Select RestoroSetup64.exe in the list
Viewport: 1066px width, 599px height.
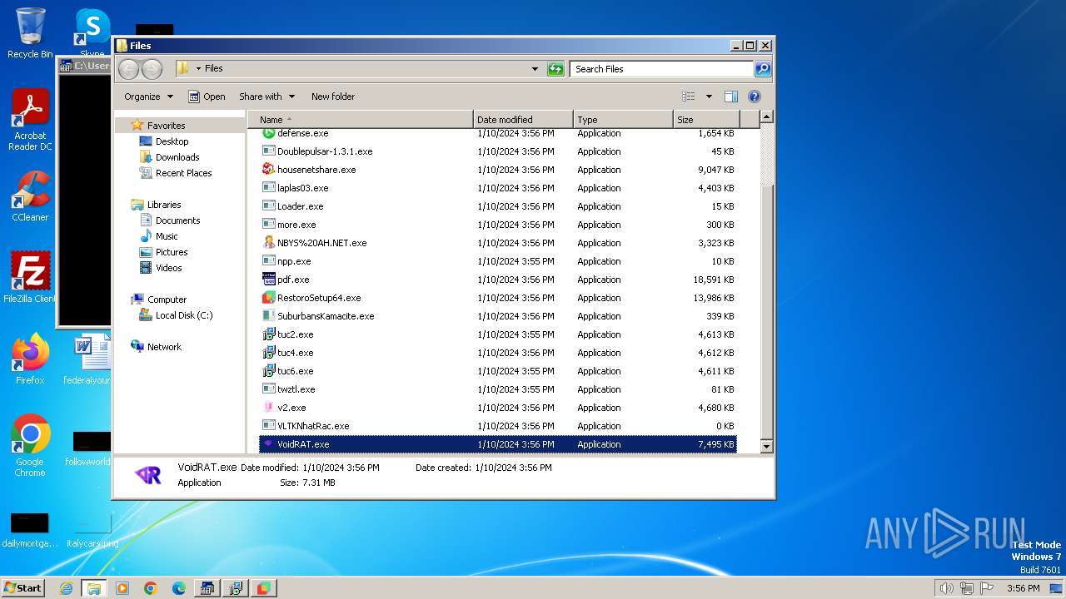pyautogui.click(x=319, y=298)
